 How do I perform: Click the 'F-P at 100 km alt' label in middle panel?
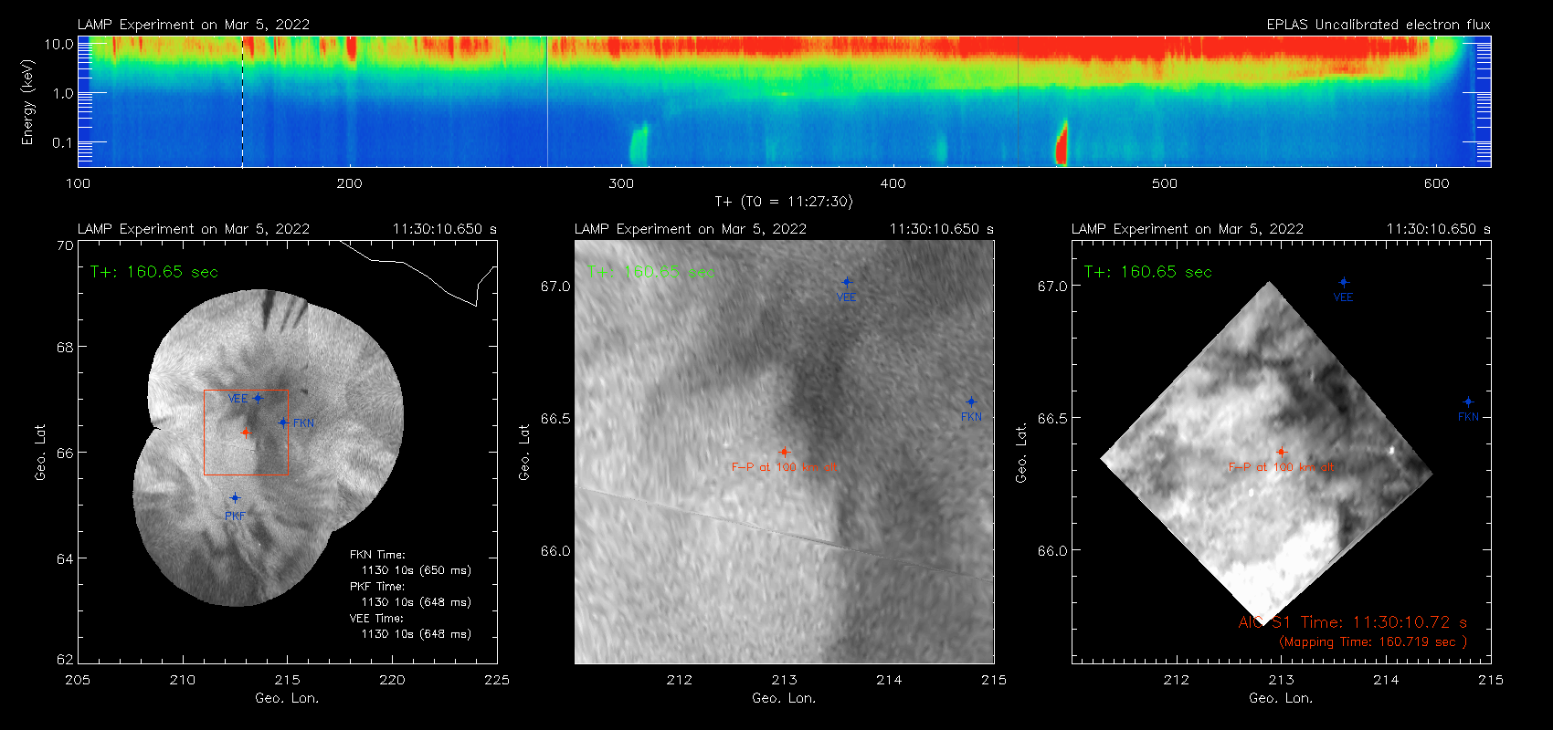[x=784, y=467]
